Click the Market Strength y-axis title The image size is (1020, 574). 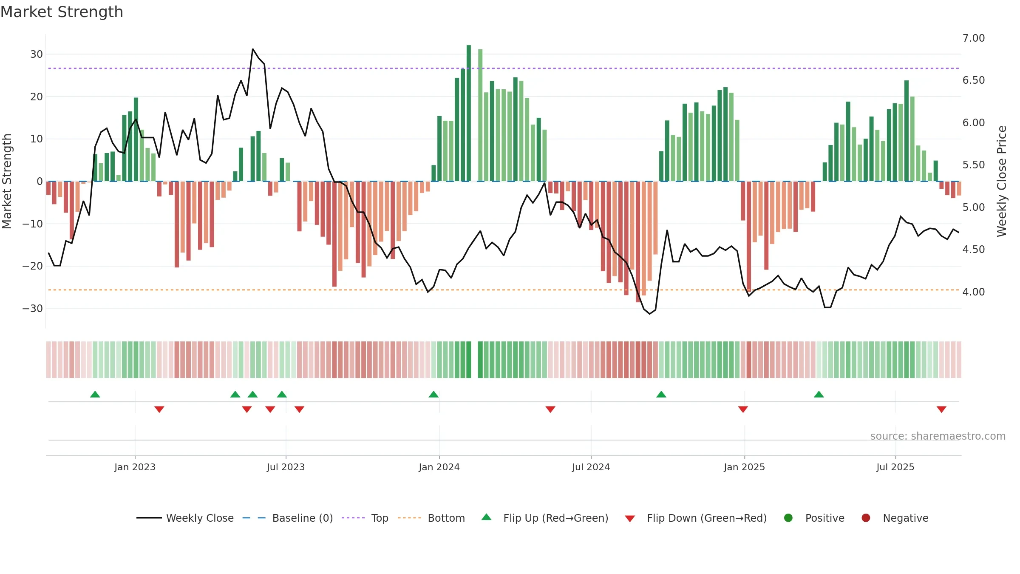click(7, 181)
